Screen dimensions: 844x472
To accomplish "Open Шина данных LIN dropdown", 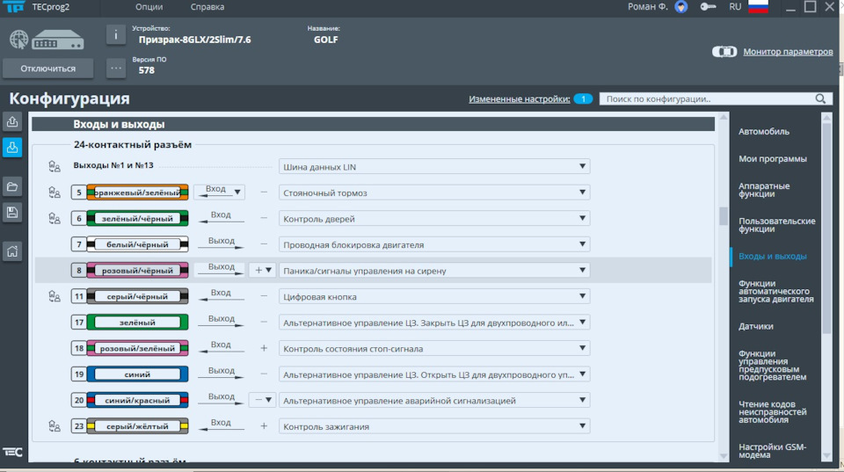I will click(x=433, y=166).
